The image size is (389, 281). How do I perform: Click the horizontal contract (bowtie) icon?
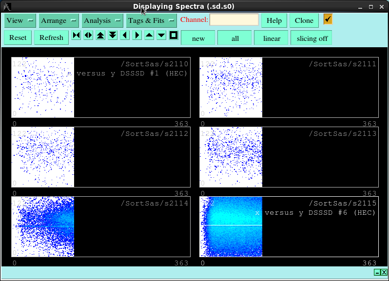pos(76,35)
